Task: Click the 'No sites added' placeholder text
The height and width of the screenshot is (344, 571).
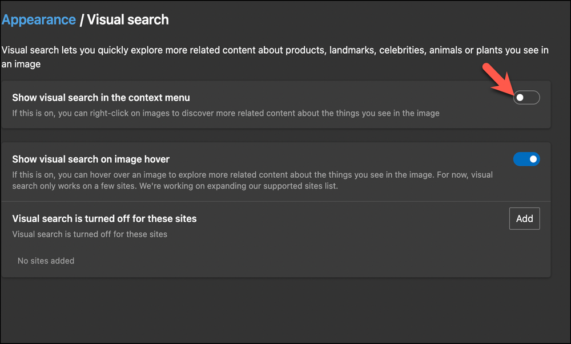Action: click(45, 261)
